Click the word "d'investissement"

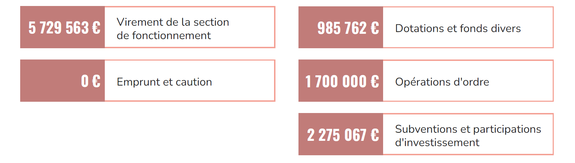[437, 143]
